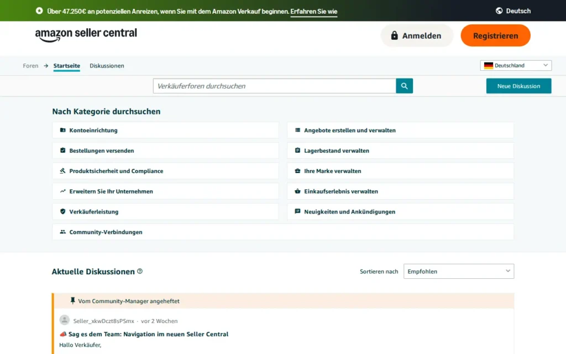Open the Bestellungen versenden category
The image size is (566, 354).
165,150
